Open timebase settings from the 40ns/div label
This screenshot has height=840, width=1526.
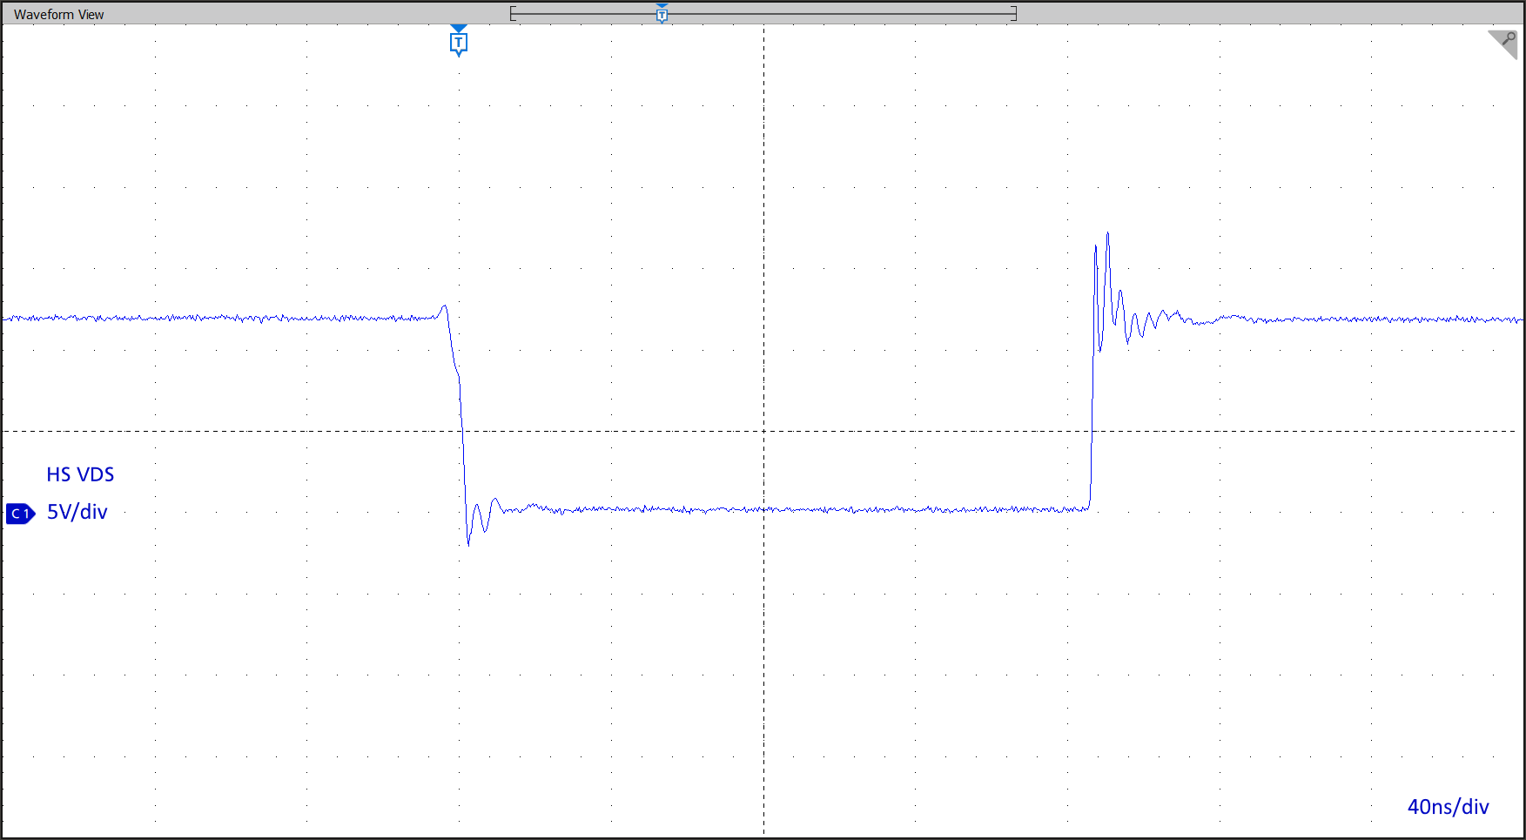pos(1448,807)
